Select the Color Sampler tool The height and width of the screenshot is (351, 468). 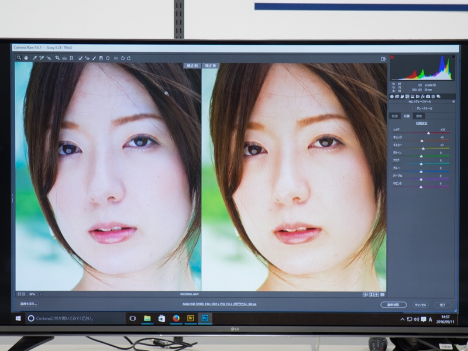(42, 58)
